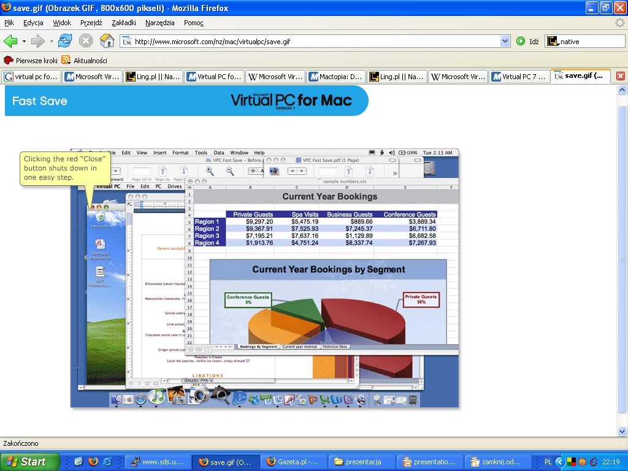Reload the page with the Refresh icon
This screenshot has height=471, width=628.
[65, 41]
